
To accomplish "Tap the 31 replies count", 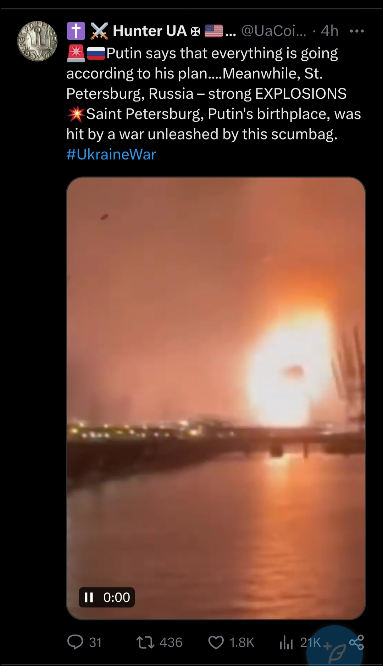I will pos(95,643).
